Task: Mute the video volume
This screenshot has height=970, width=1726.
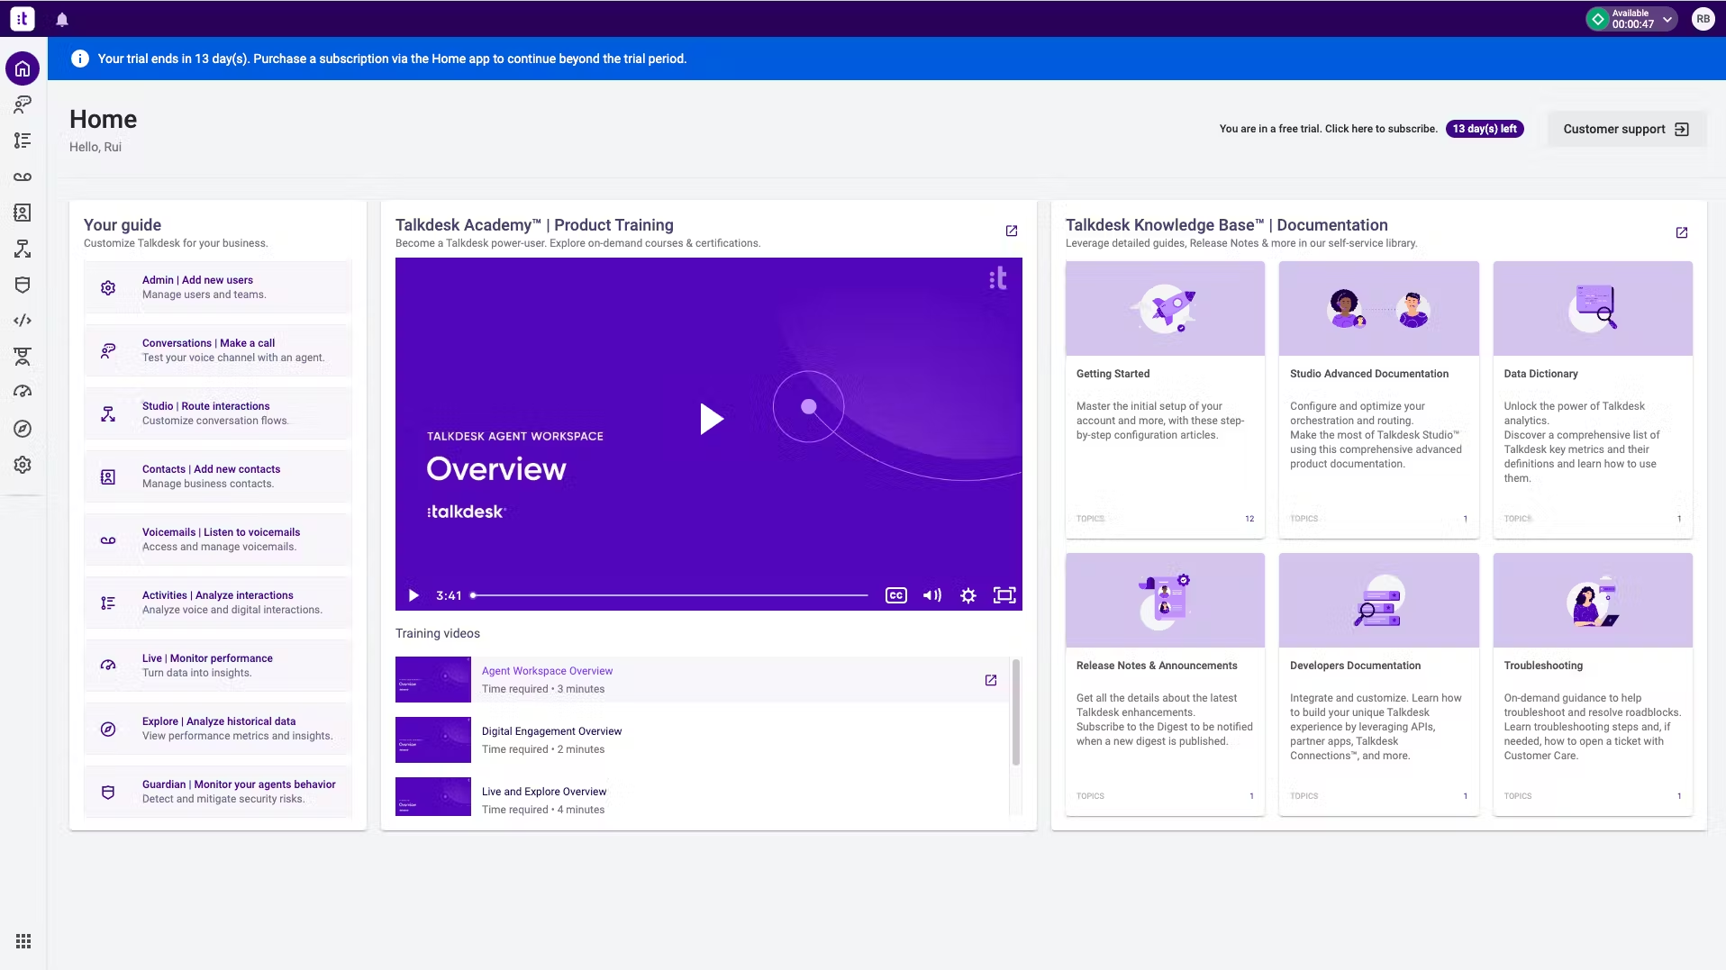Action: [x=932, y=595]
